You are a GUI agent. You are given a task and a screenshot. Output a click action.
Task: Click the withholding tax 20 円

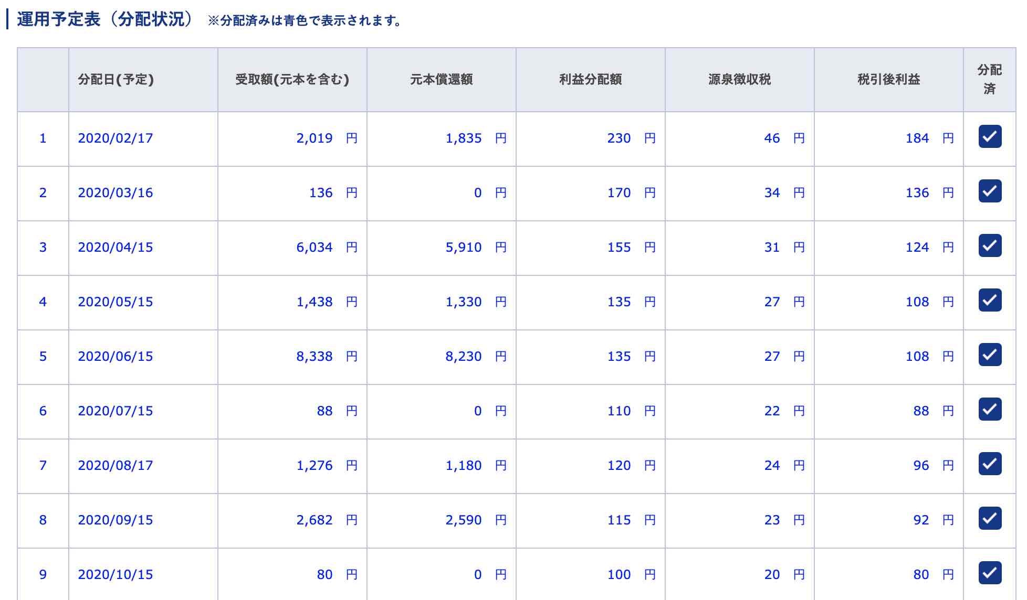[784, 574]
